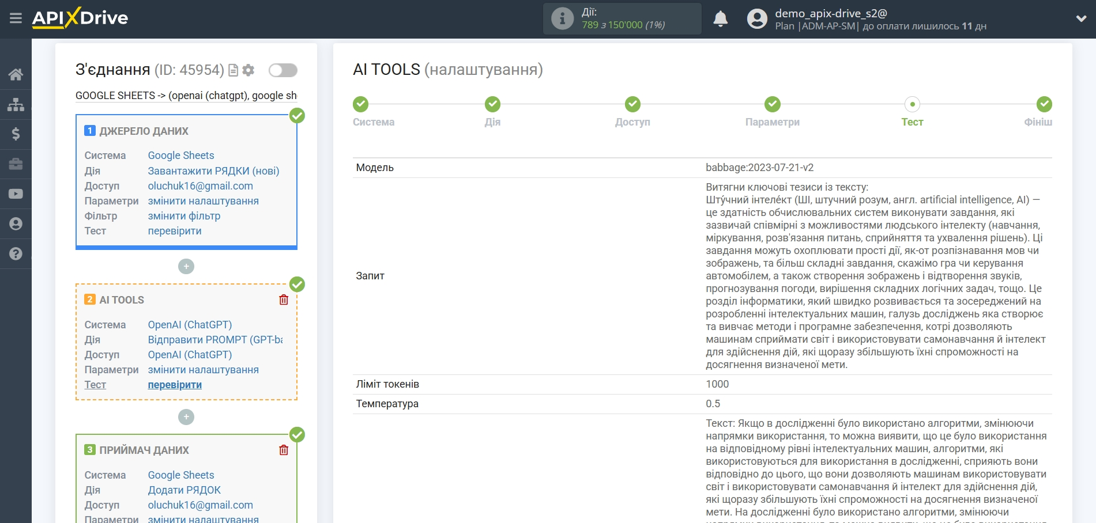The height and width of the screenshot is (523, 1096).
Task: Click the Температура label
Action: [x=387, y=404]
